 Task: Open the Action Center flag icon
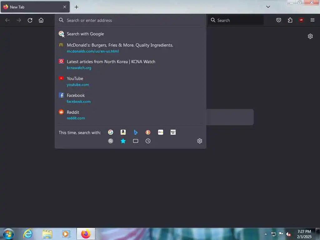coord(281,234)
